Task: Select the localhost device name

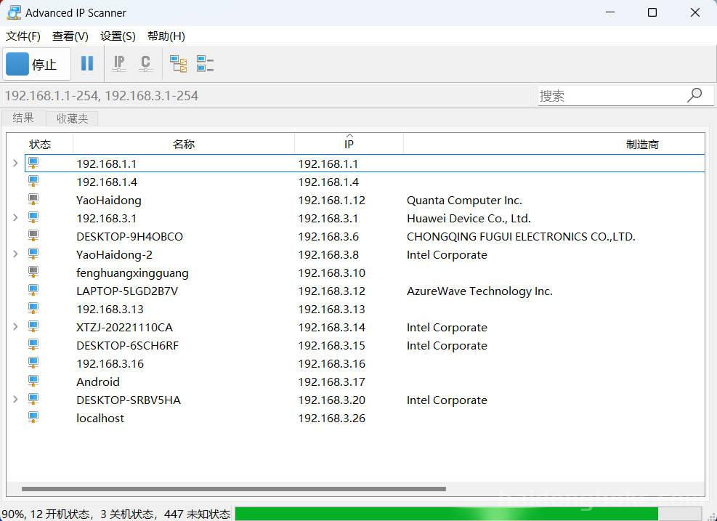Action: coord(100,418)
